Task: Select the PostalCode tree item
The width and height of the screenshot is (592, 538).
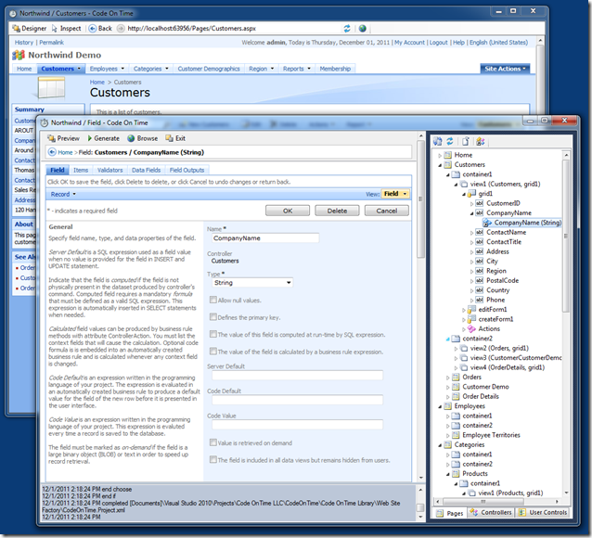Action: click(502, 280)
